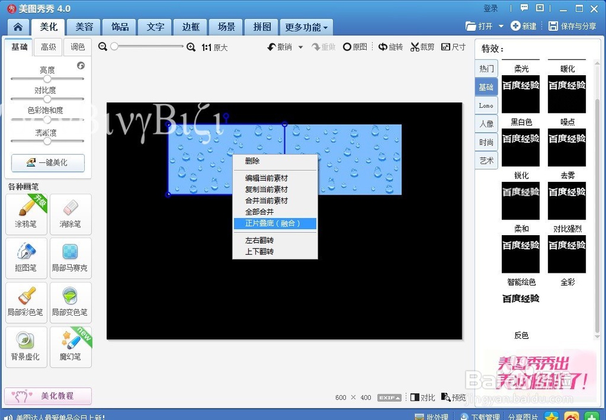This screenshot has width=606, height=420.
Task: Click 保存与分享 save and share
Action: pos(573,26)
